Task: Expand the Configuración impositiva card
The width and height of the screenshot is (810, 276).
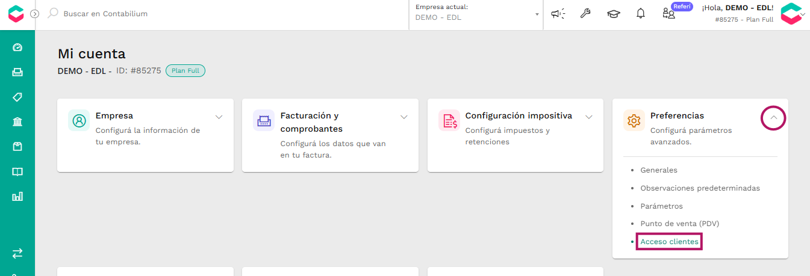Action: point(589,117)
